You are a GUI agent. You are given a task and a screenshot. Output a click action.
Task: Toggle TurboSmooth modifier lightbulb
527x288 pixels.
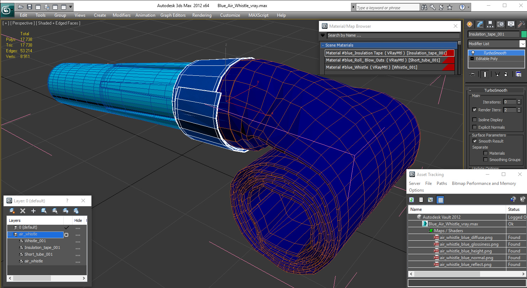(x=473, y=53)
